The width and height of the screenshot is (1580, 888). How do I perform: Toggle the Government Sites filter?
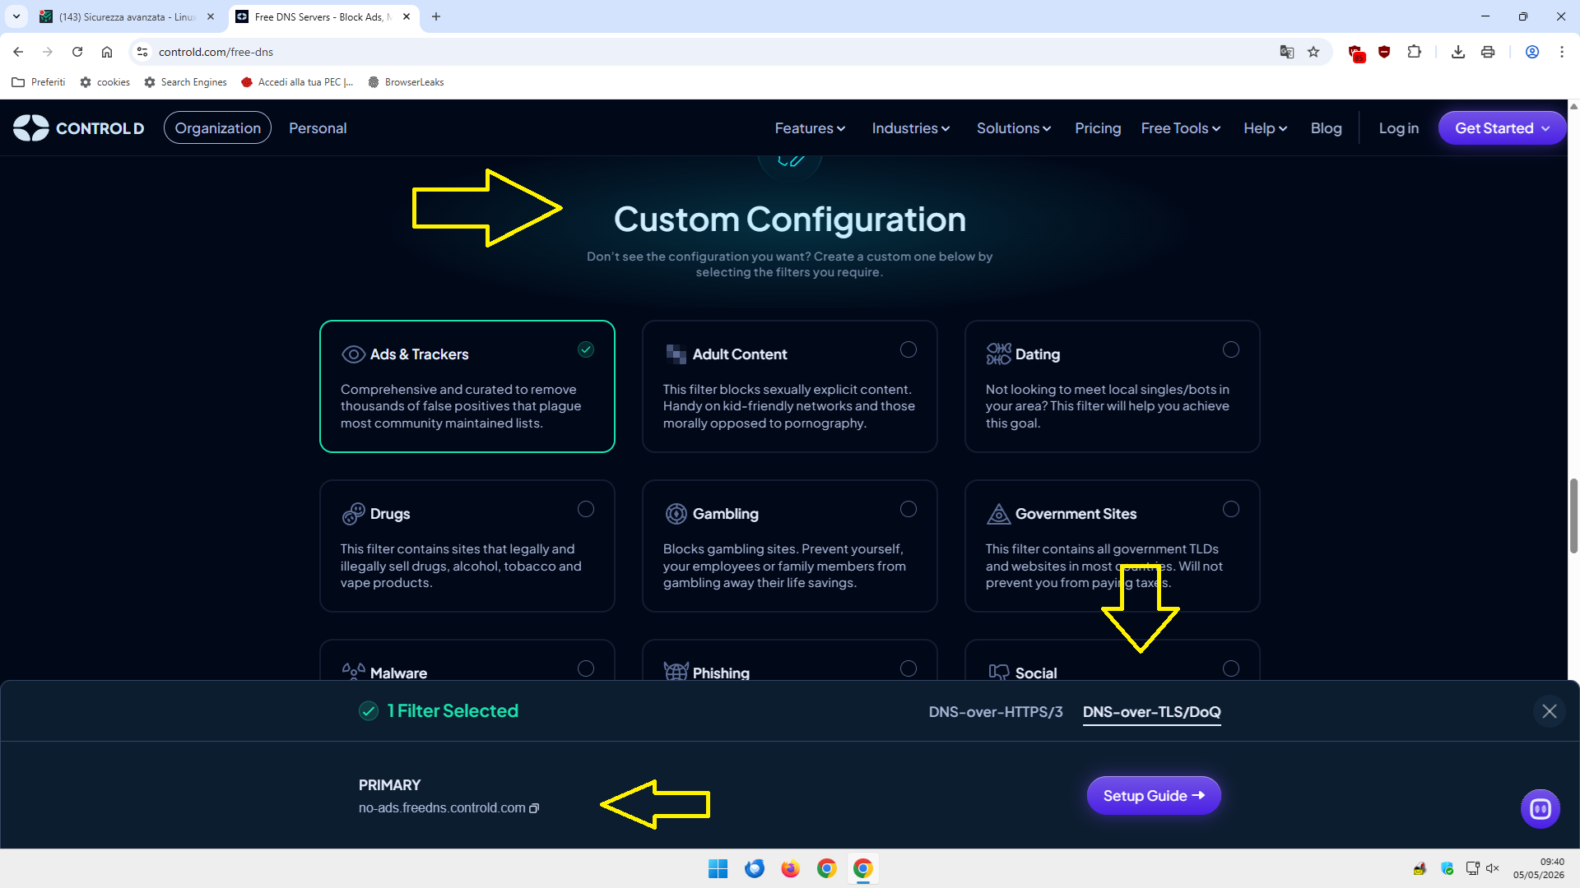tap(1231, 509)
